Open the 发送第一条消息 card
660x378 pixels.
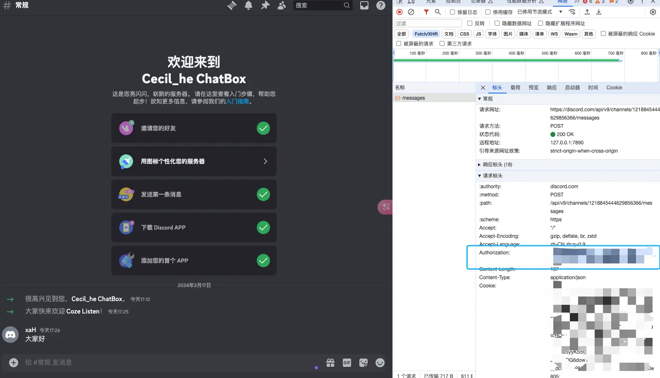(194, 194)
